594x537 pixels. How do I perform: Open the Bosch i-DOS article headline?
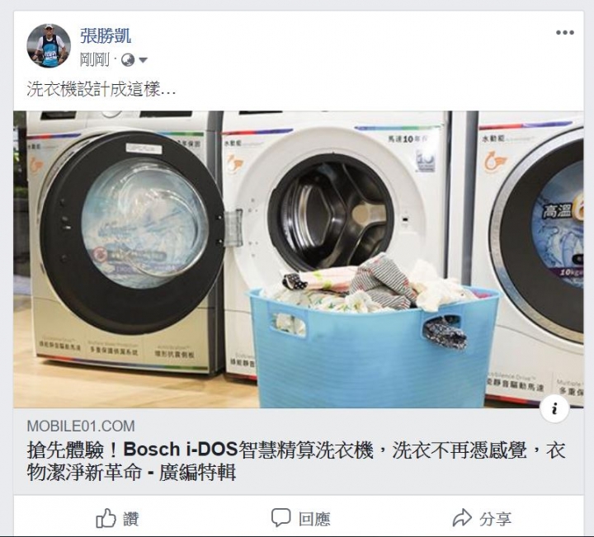pos(296,461)
